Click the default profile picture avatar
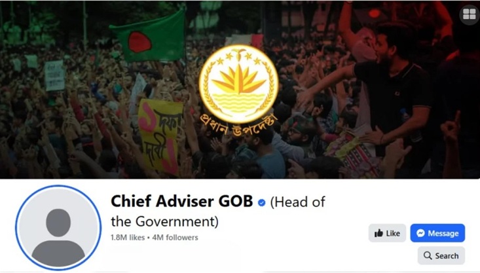Screen dimensions: 480x273 pyautogui.click(x=58, y=228)
